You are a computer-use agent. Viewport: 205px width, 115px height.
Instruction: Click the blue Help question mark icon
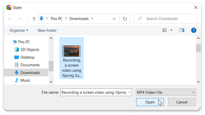pos(194,30)
